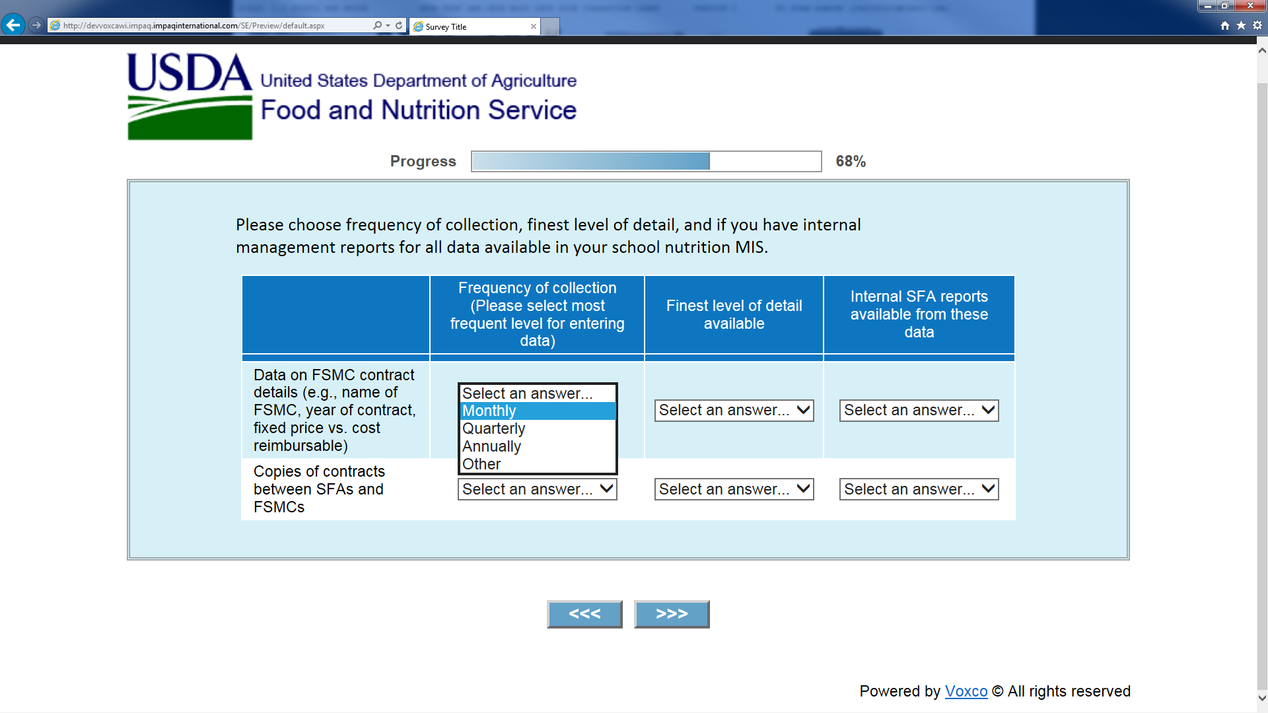Select Monthly from the open list
This screenshot has height=713, width=1268.
[537, 411]
